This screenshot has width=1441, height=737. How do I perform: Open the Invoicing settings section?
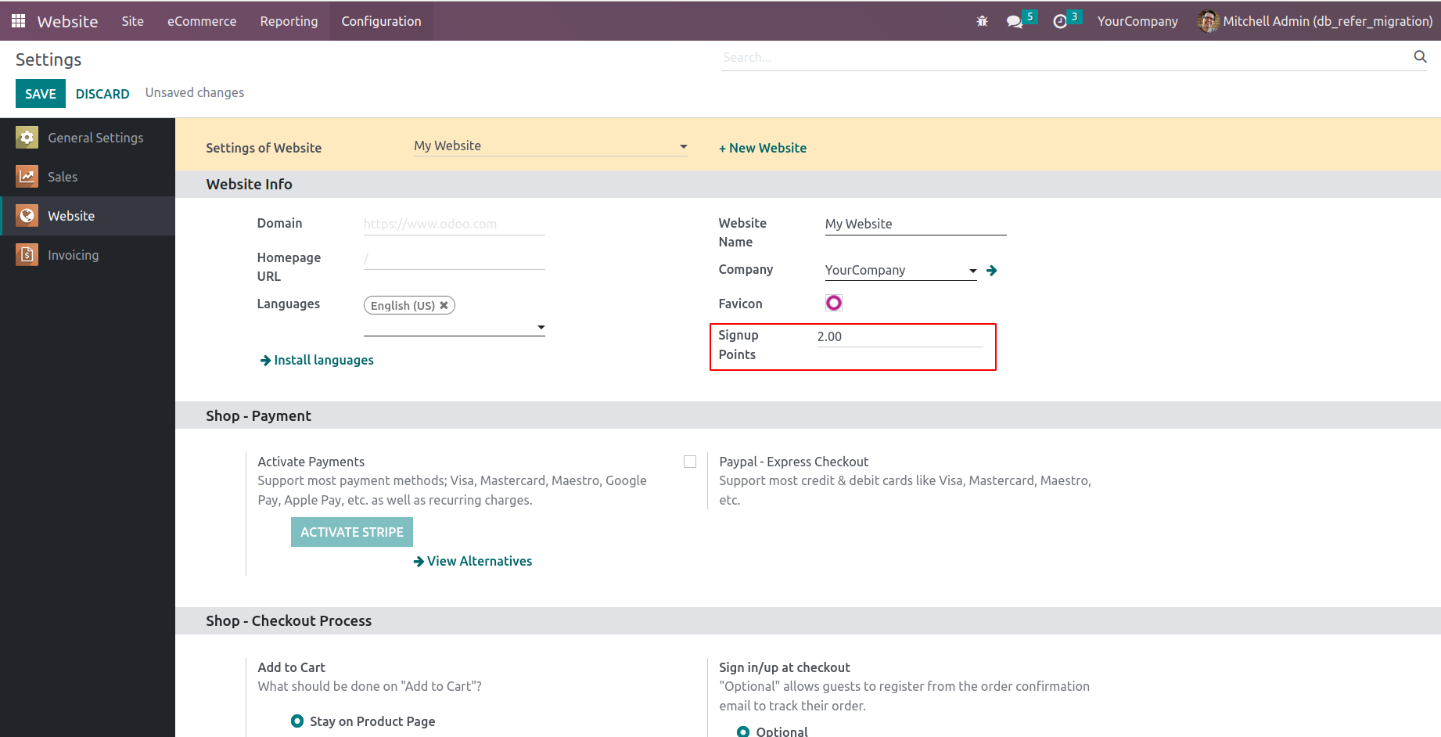pyautogui.click(x=73, y=255)
